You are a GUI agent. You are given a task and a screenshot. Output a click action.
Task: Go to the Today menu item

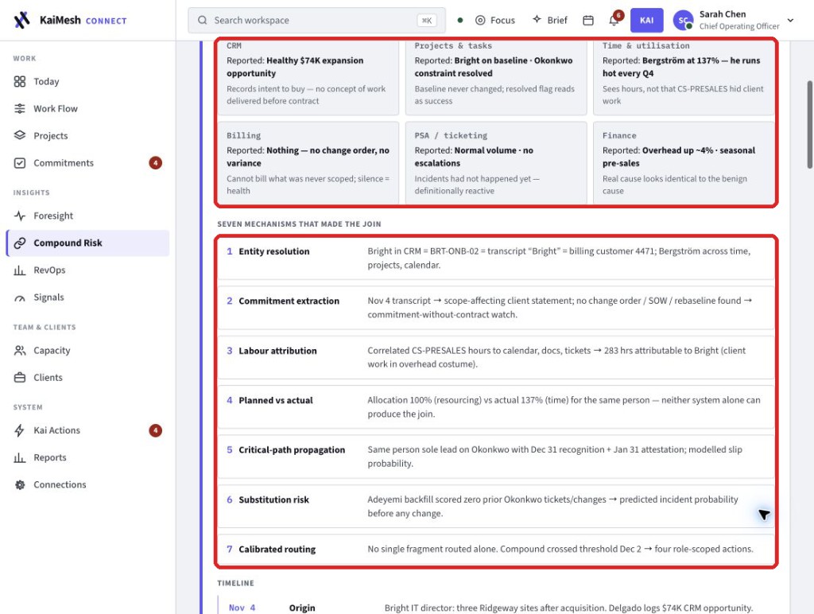[x=87, y=82]
